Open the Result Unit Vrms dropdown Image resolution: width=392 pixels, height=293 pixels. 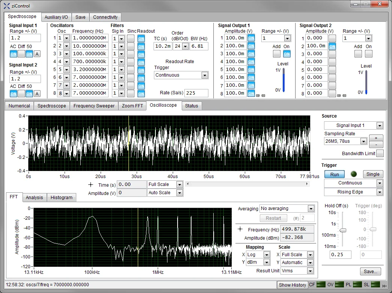310,271
